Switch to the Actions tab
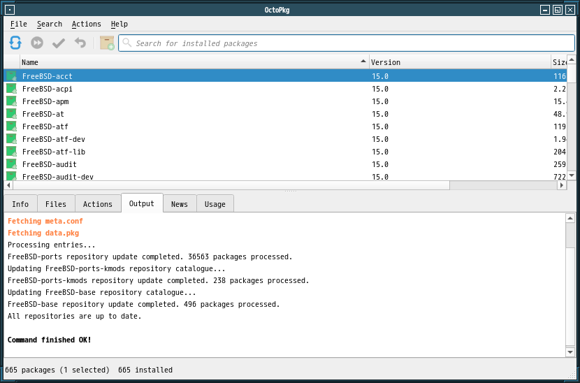The width and height of the screenshot is (580, 383). tap(98, 204)
